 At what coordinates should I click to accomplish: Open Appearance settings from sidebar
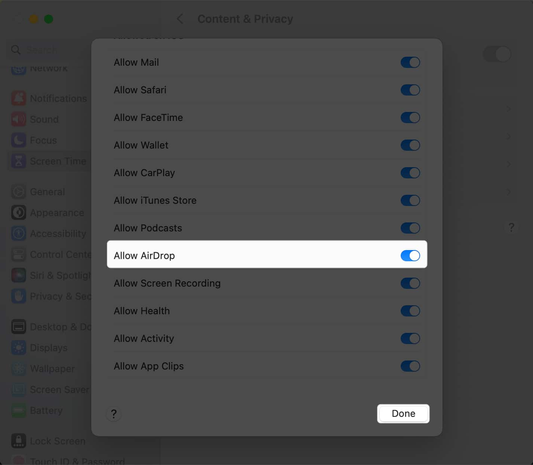point(57,212)
